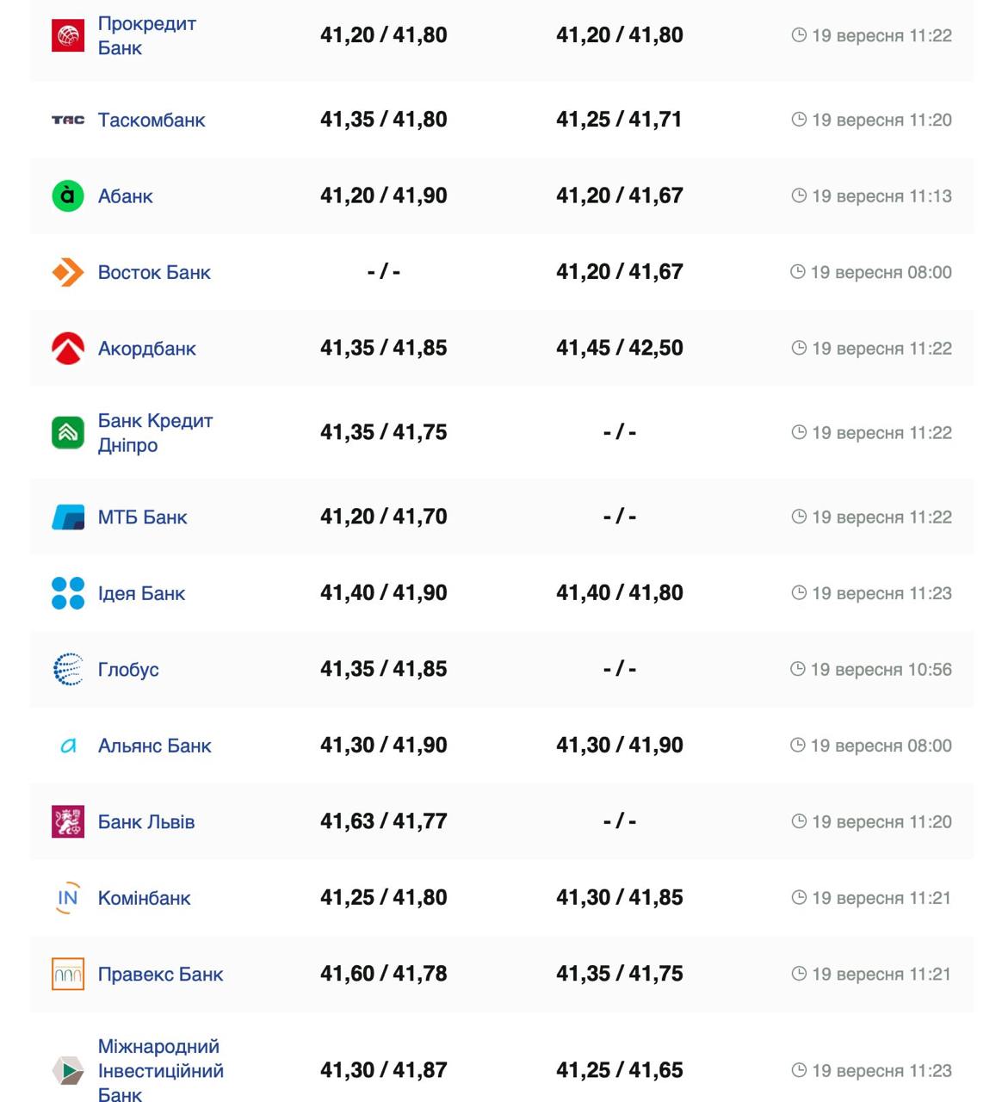Image resolution: width=1002 pixels, height=1102 pixels.
Task: Click the Таскомбанк TAC logo icon
Action: pyautogui.click(x=68, y=121)
